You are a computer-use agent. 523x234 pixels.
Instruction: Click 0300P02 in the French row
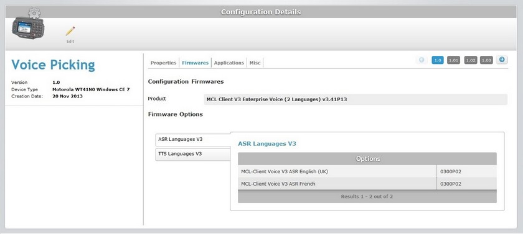pos(451,184)
